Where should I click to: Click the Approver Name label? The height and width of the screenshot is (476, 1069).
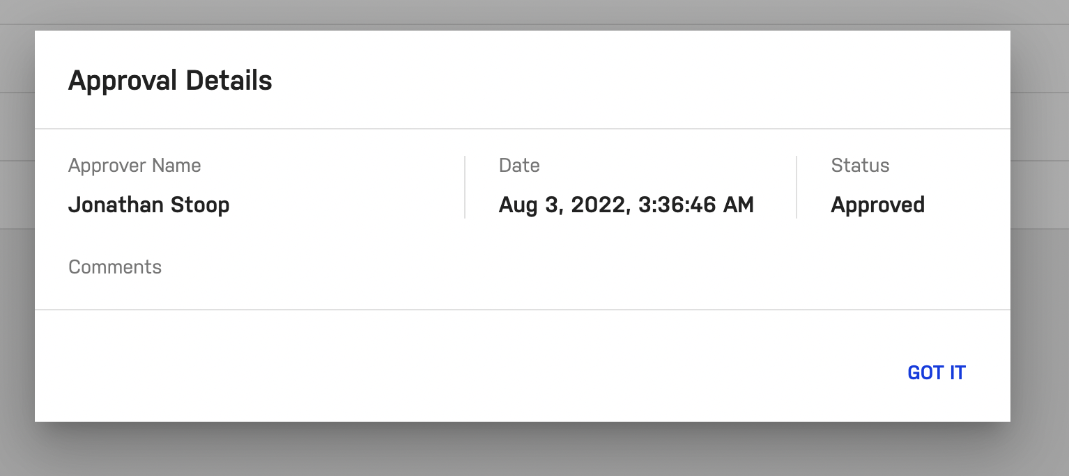point(134,166)
